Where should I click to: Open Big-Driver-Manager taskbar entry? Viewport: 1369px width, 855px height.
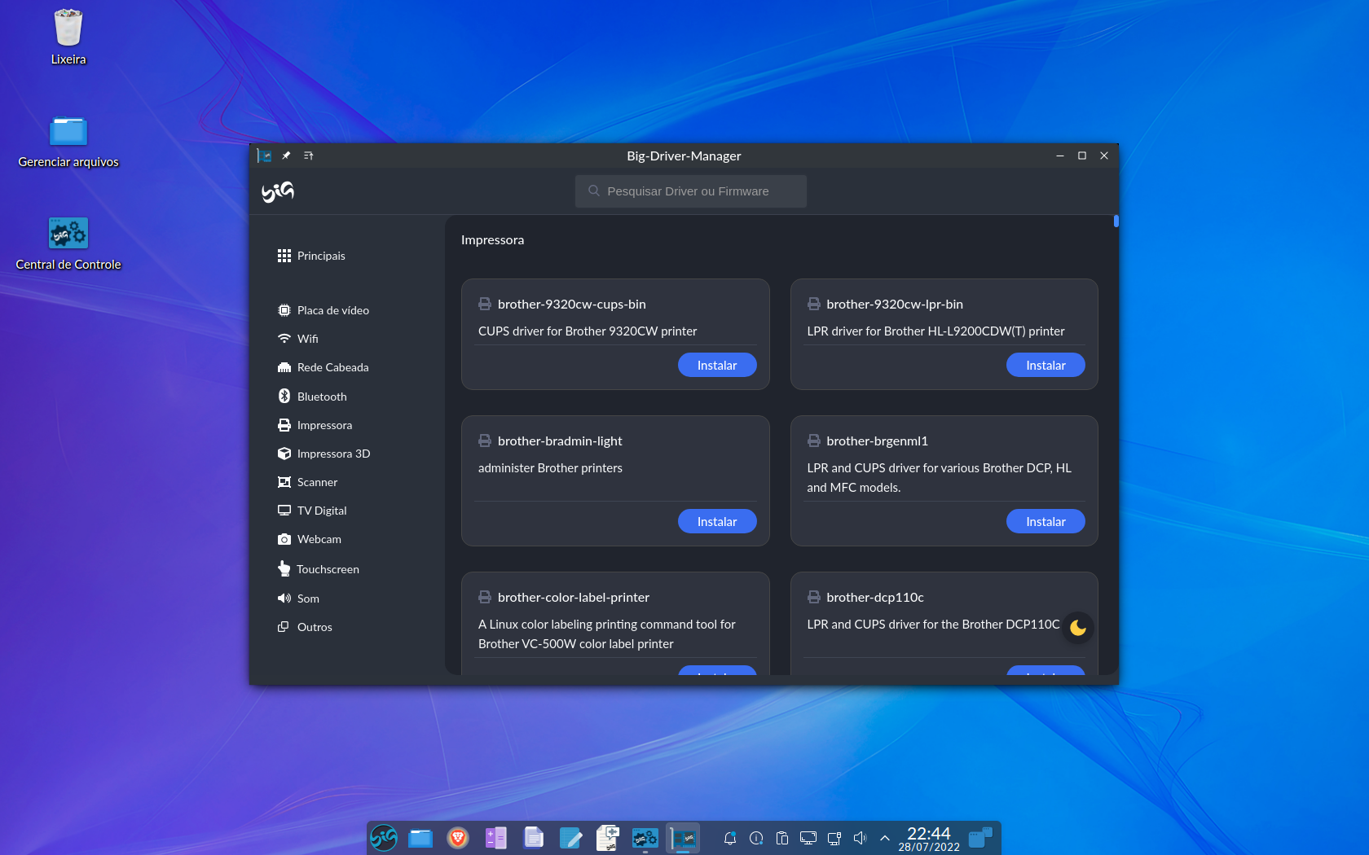(x=683, y=838)
